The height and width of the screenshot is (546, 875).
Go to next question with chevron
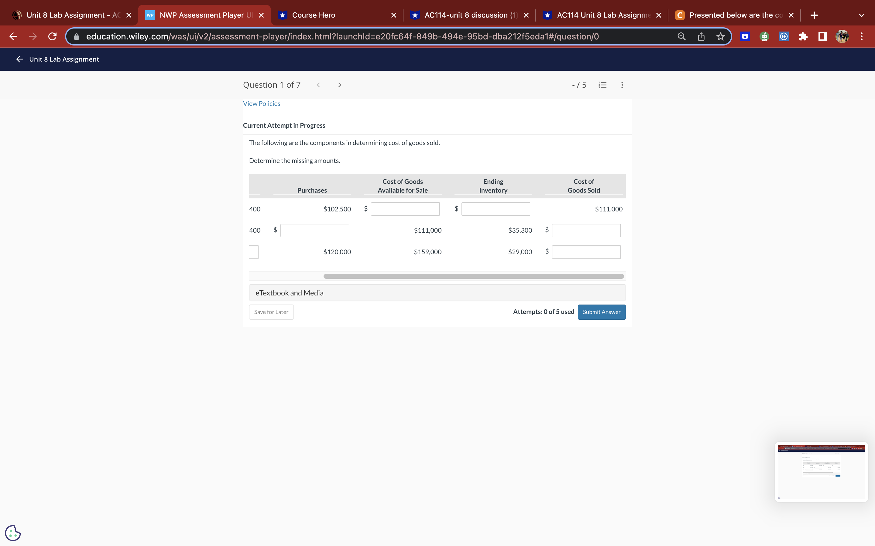[x=339, y=85]
